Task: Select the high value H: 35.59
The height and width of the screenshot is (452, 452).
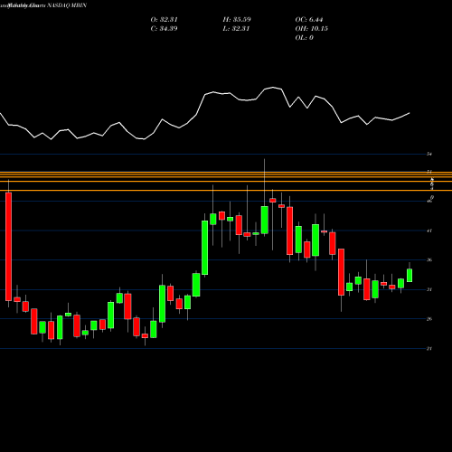Action: [237, 20]
